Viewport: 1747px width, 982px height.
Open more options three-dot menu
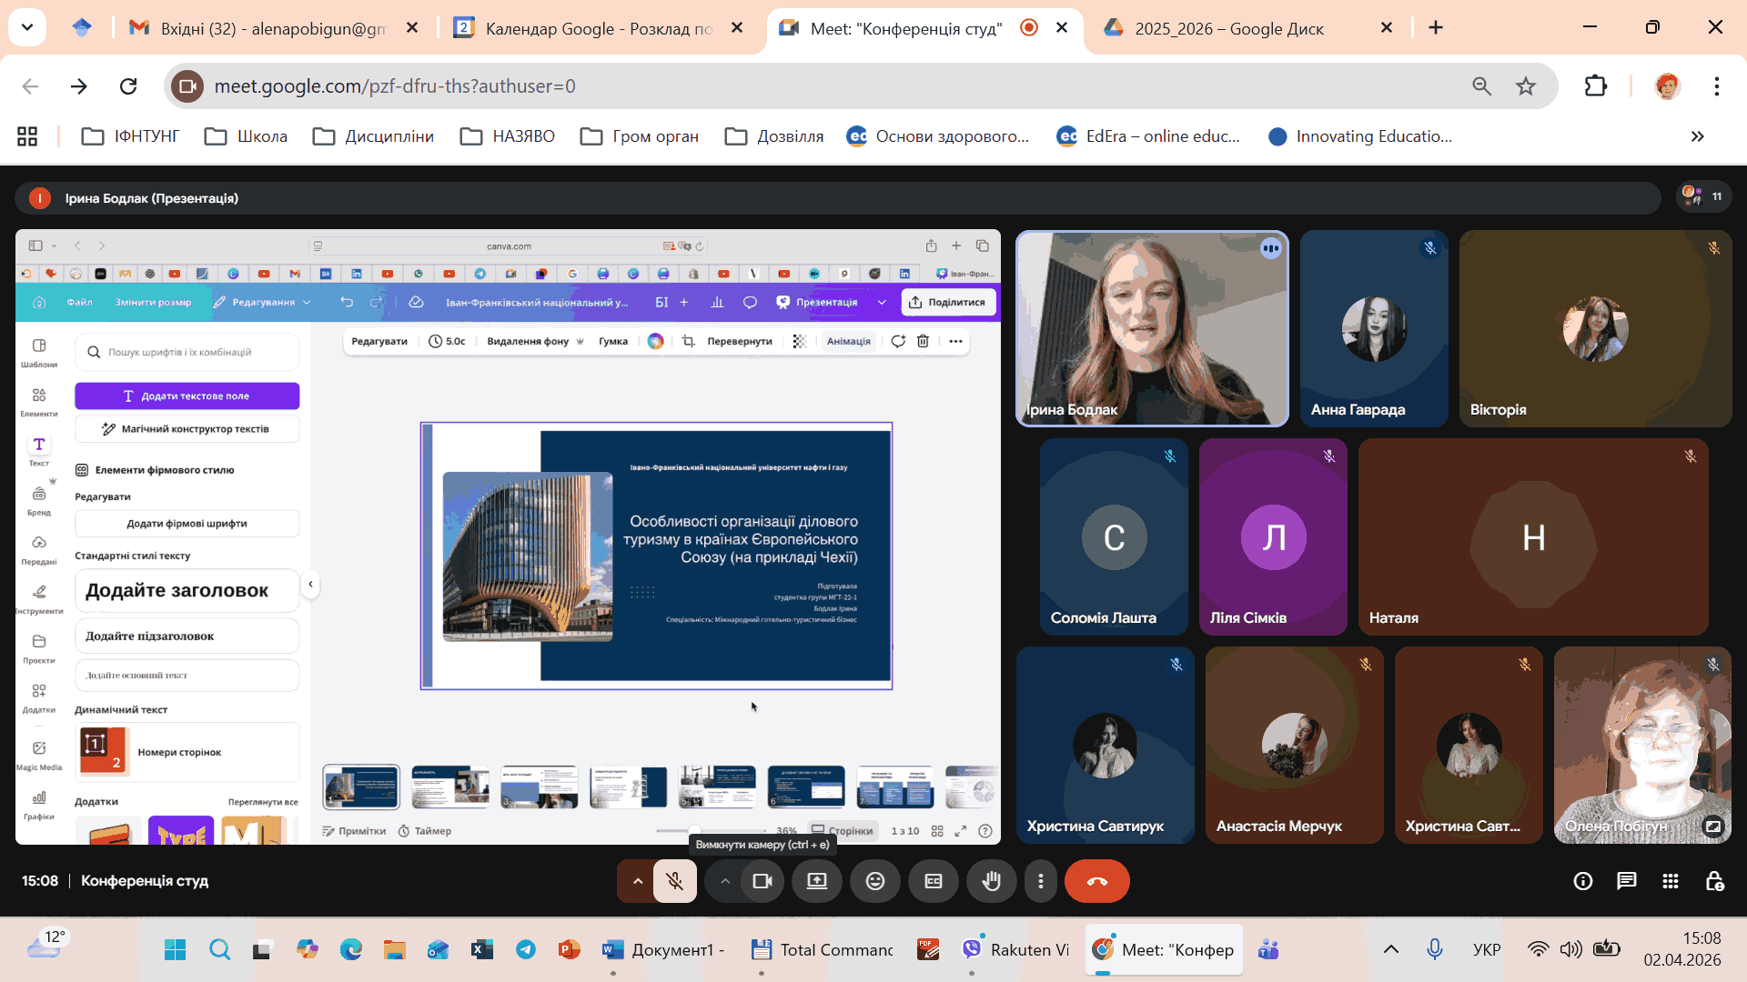pos(1041,881)
